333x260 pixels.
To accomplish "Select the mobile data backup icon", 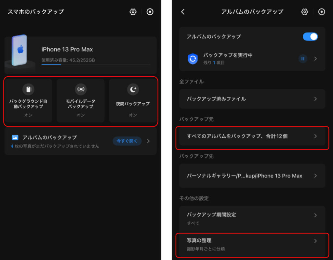I will coord(80,89).
